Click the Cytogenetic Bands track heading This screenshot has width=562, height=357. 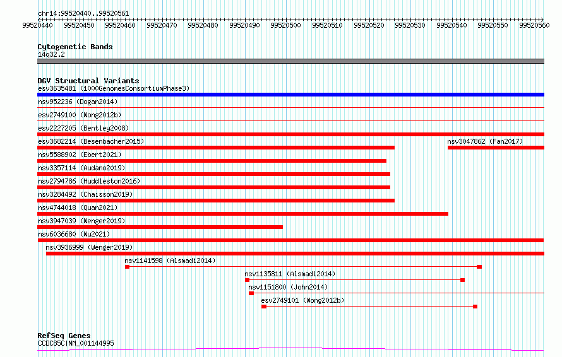coord(75,47)
